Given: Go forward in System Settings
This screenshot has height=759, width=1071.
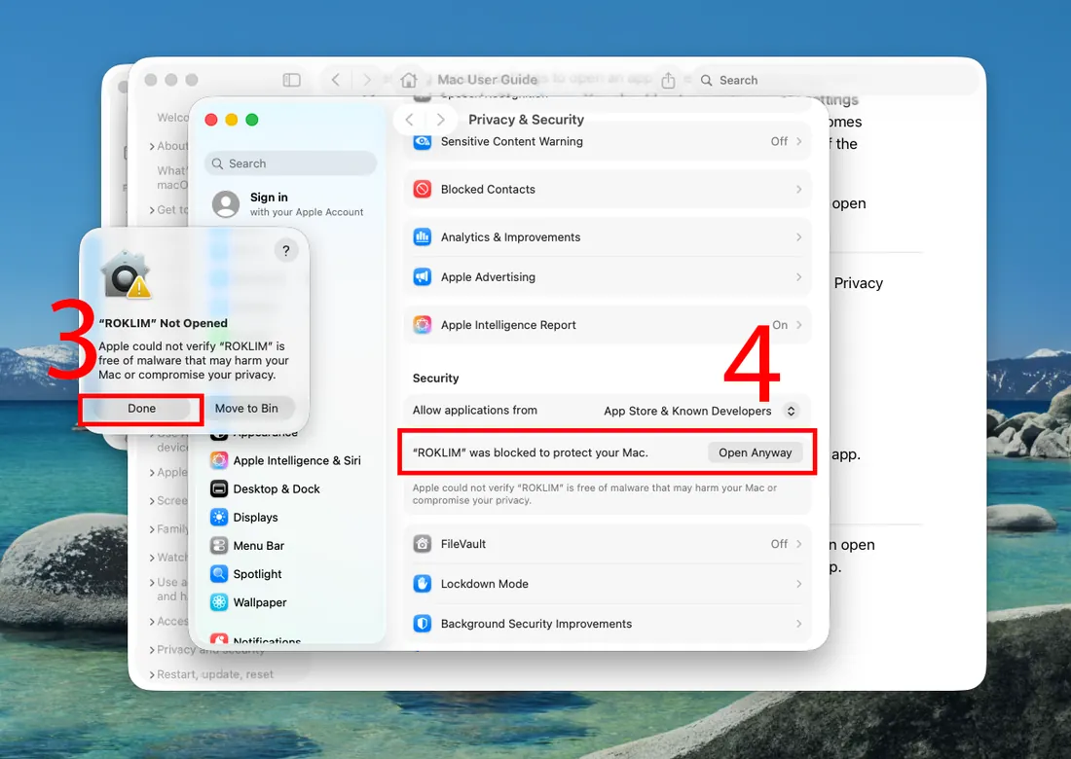Looking at the screenshot, I should click(x=440, y=120).
